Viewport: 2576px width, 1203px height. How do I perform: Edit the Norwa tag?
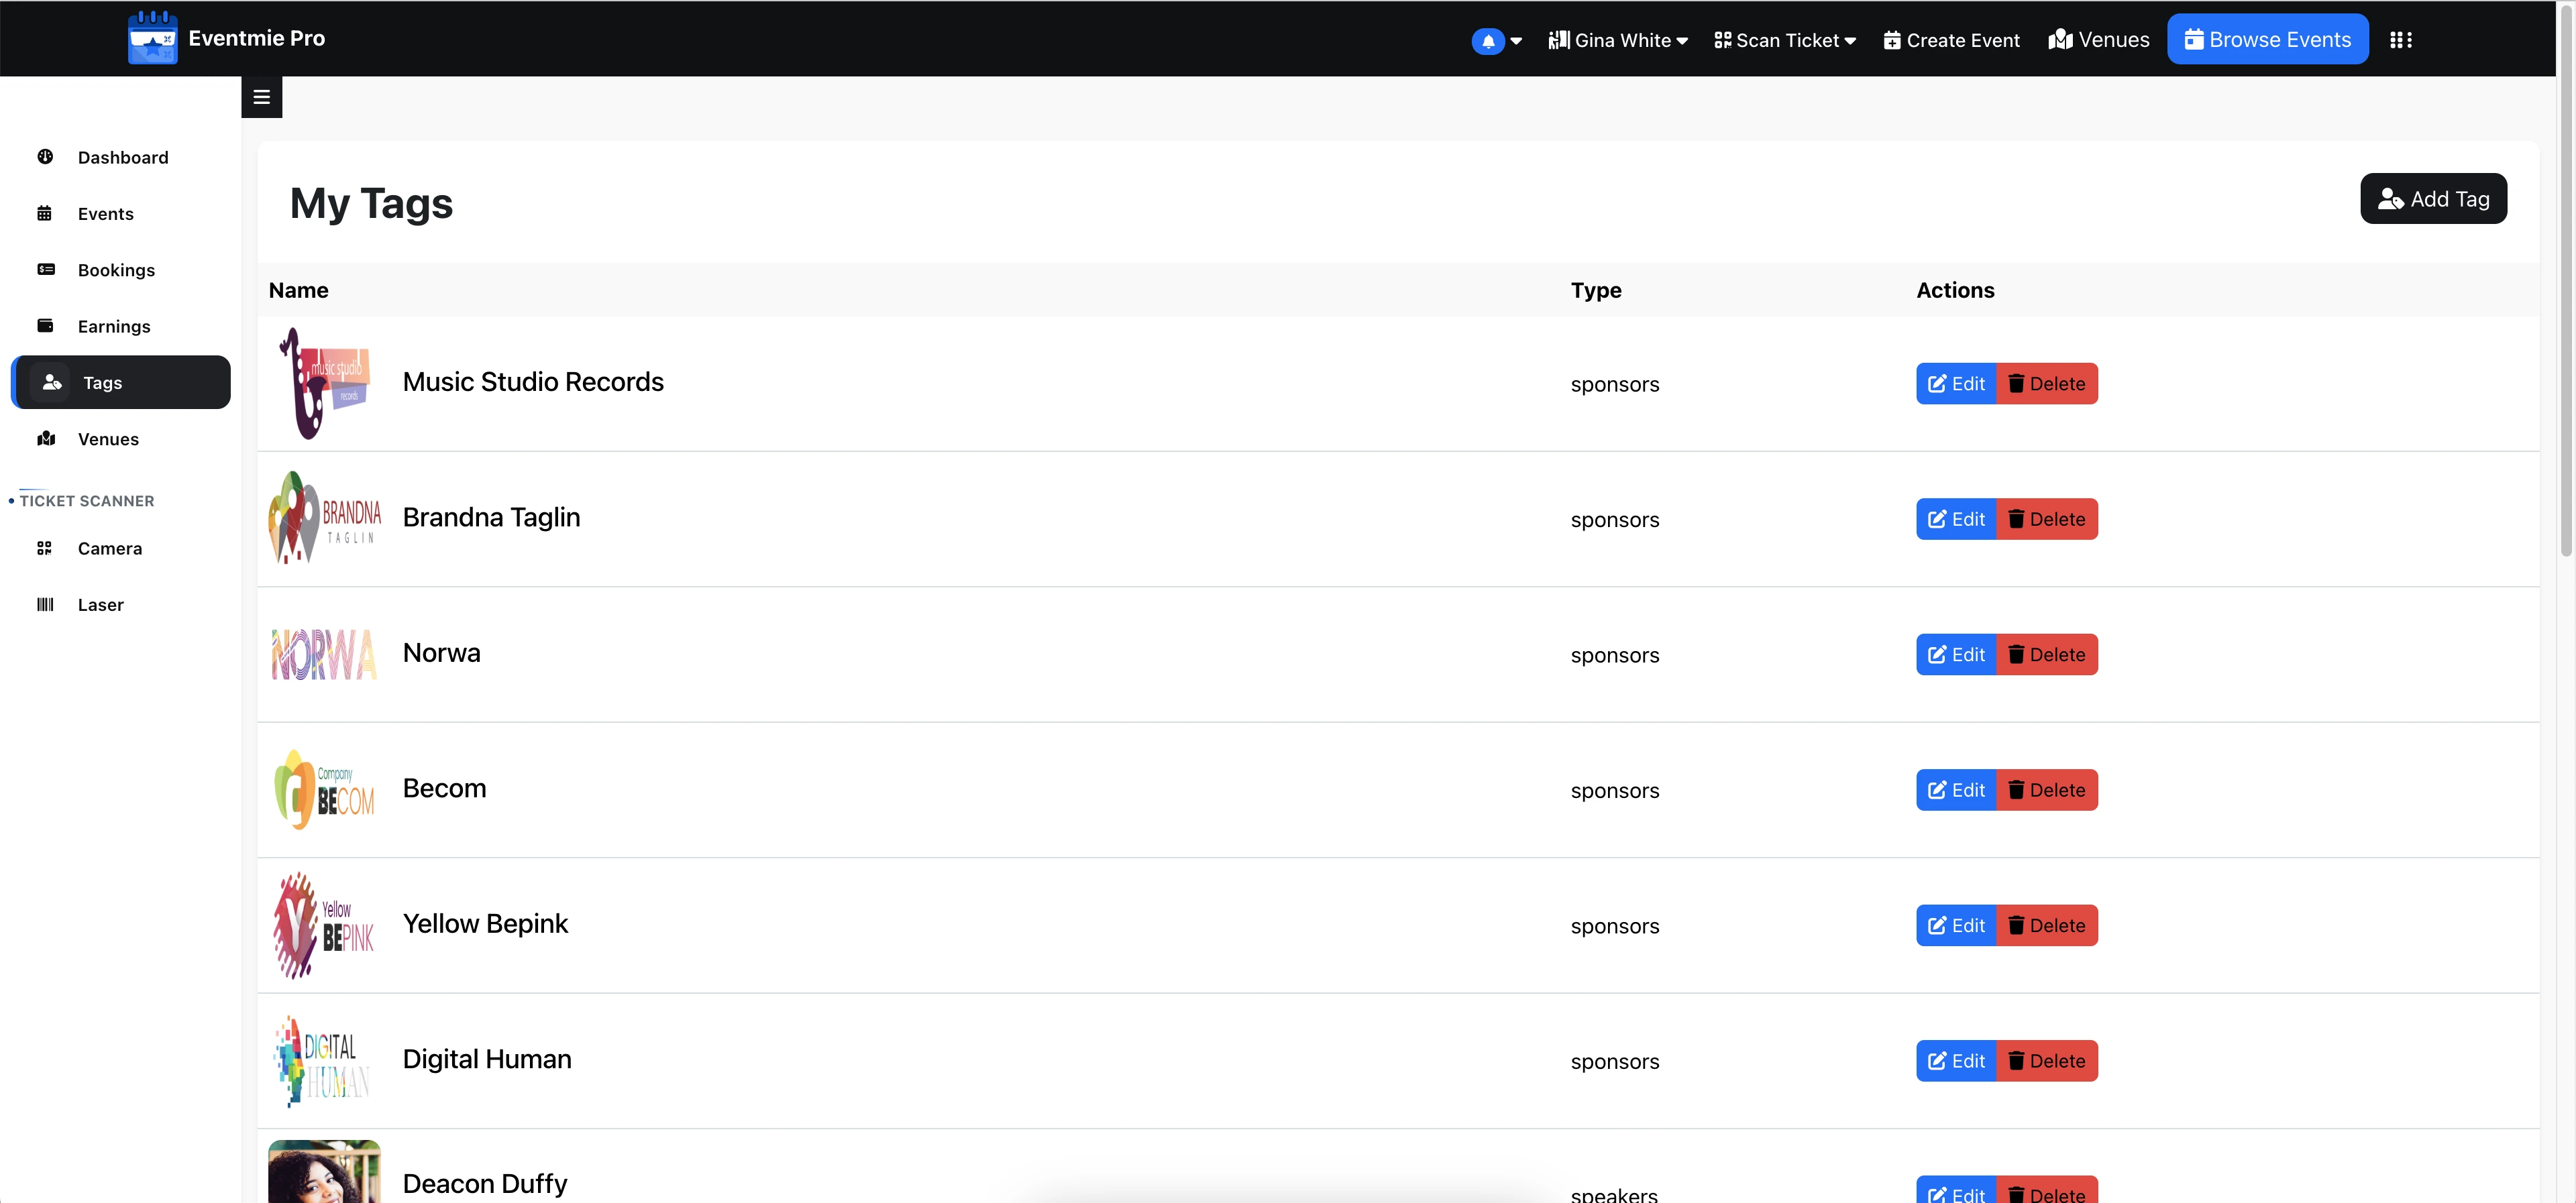pos(1956,655)
